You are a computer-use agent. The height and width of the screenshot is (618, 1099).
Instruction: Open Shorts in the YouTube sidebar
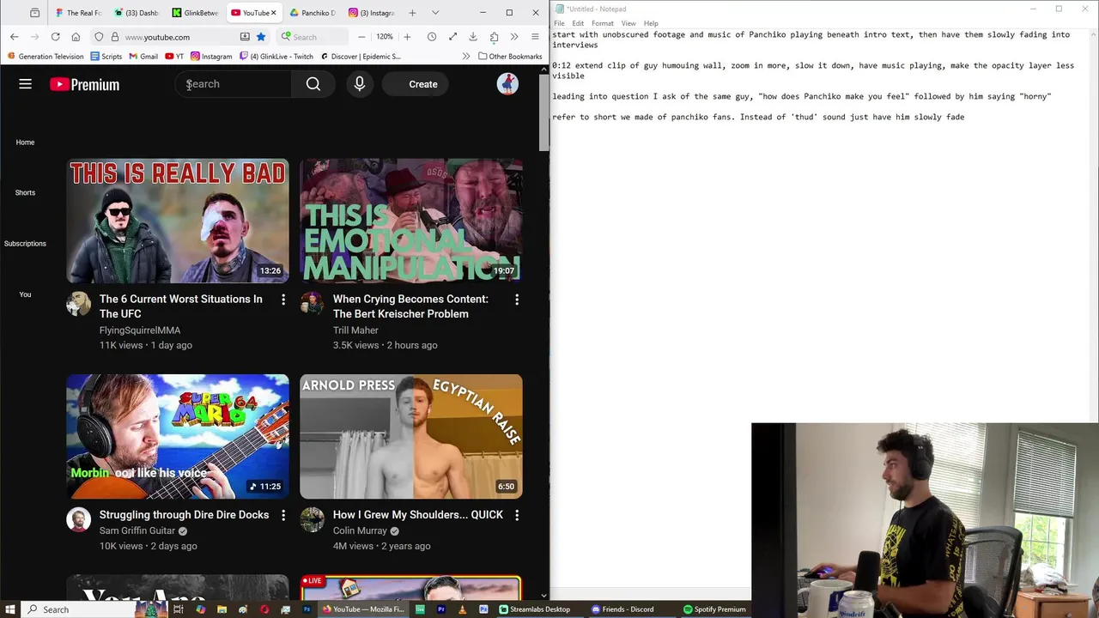pyautogui.click(x=25, y=193)
